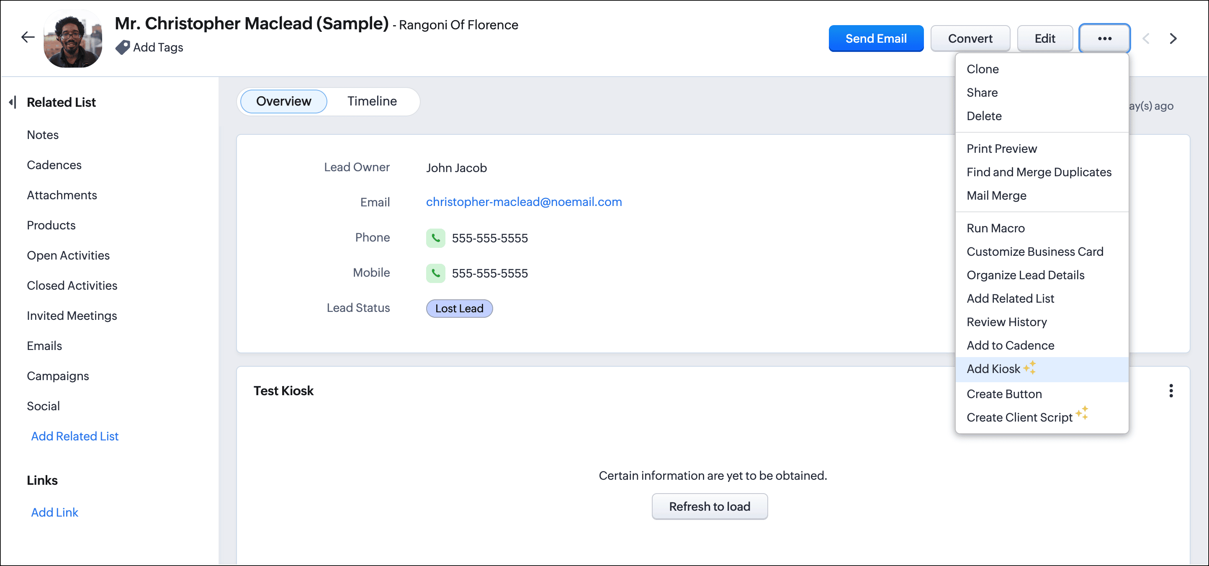Click Create Client Script menu entry
The height and width of the screenshot is (566, 1209).
tap(1019, 417)
